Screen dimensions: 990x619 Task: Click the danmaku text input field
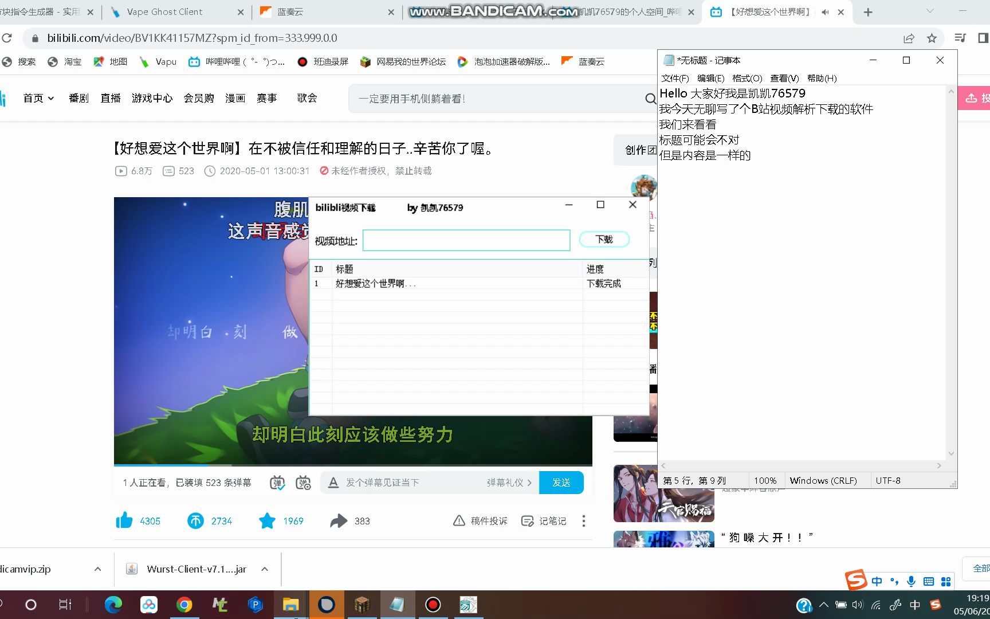pyautogui.click(x=412, y=483)
